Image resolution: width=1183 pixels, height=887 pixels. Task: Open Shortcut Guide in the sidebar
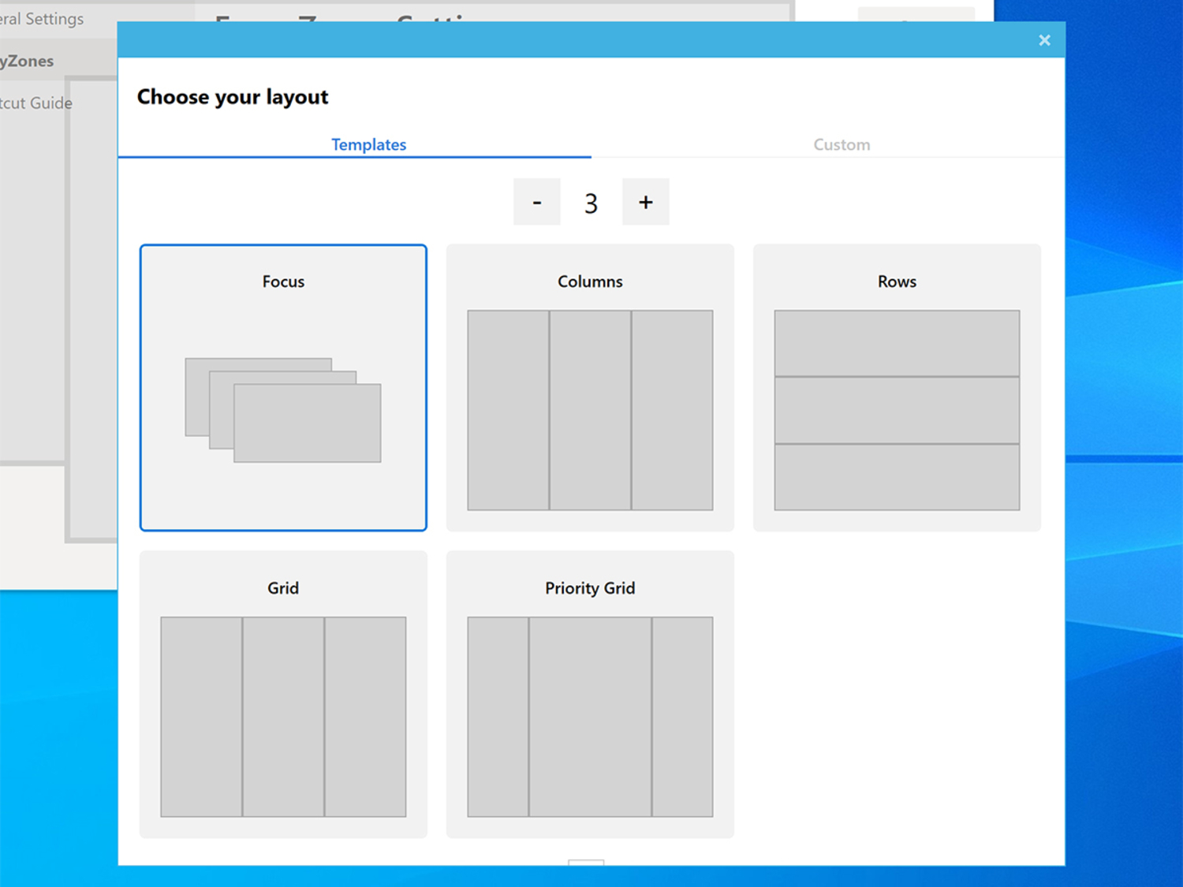click(36, 103)
